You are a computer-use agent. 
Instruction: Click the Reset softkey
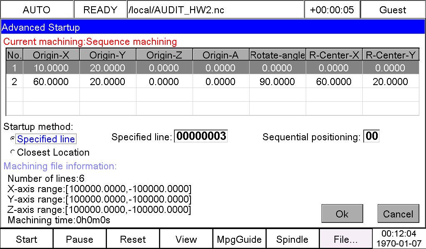[133, 239]
